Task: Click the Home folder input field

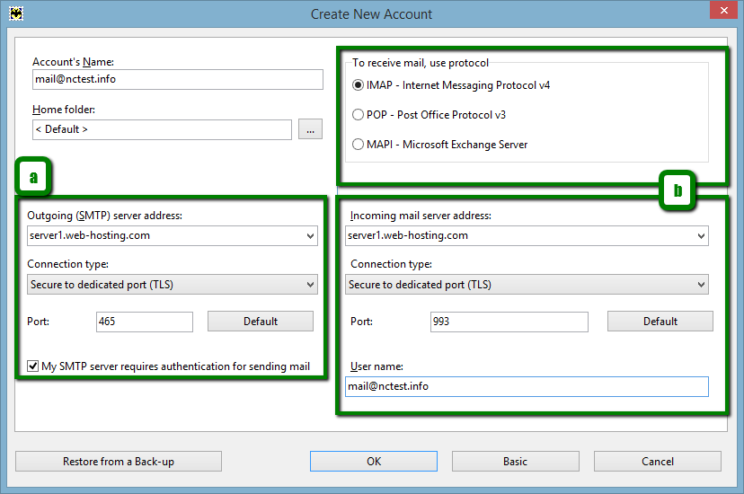Action: [x=163, y=129]
